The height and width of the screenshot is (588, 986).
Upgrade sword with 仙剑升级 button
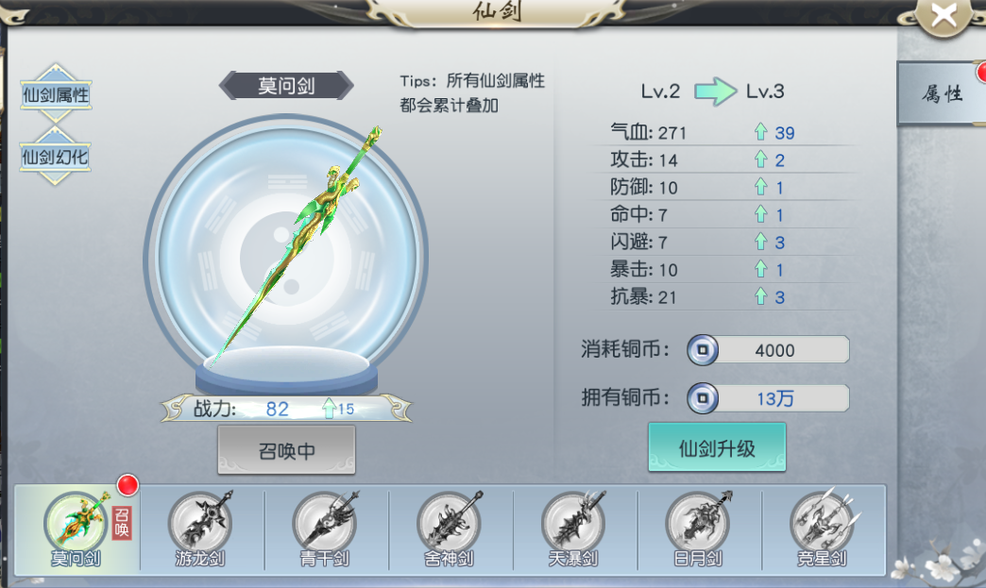point(717,447)
